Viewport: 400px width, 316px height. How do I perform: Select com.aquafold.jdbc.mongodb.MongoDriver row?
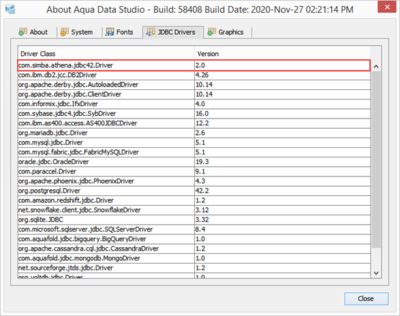pos(194,258)
